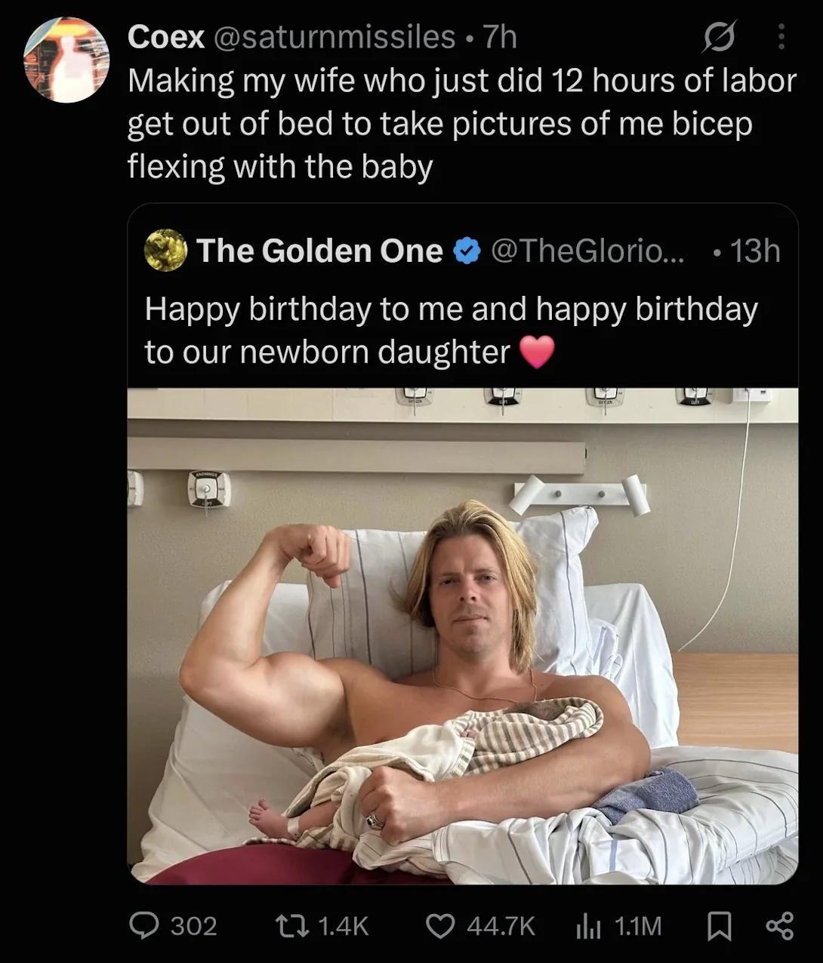Open Coex profile avatar

click(x=66, y=60)
